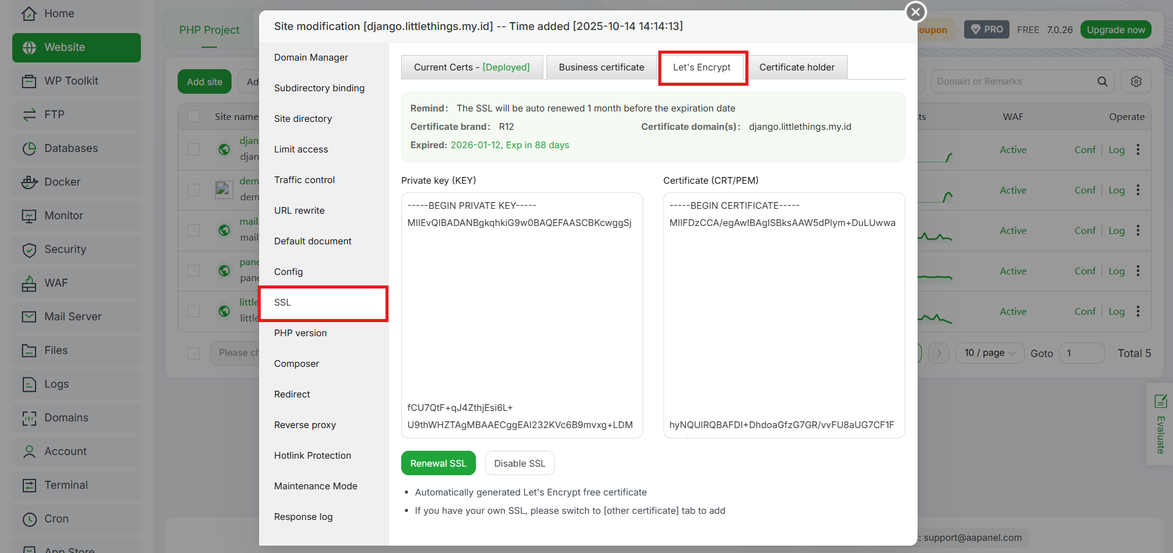Image resolution: width=1173 pixels, height=553 pixels.
Task: Check the third site row checkbox
Action: [x=194, y=230]
